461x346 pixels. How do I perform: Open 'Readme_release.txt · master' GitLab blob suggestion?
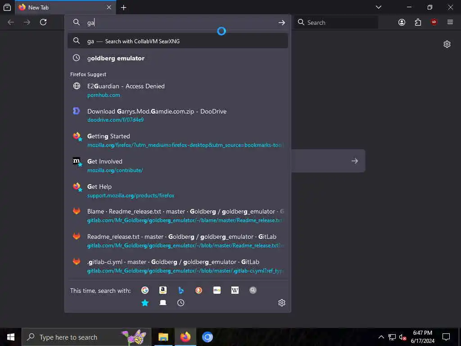pyautogui.click(x=177, y=241)
